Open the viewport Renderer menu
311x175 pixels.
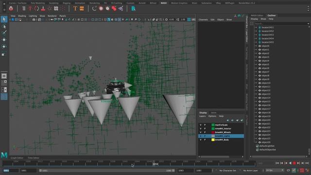pyautogui.click(x=52, y=16)
